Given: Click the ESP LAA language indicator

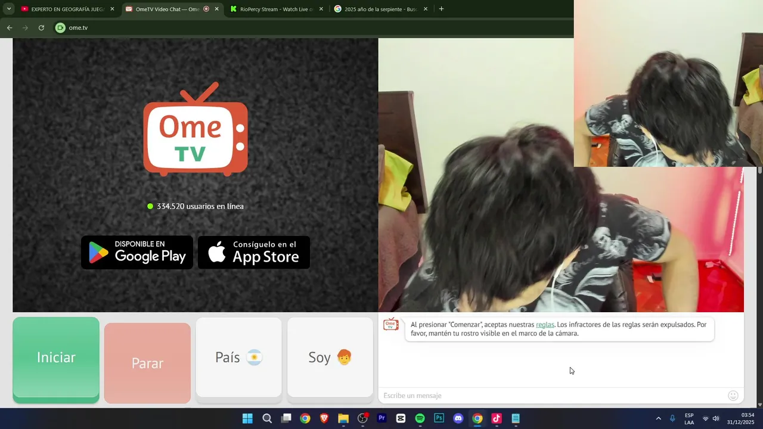Looking at the screenshot, I should point(689,418).
